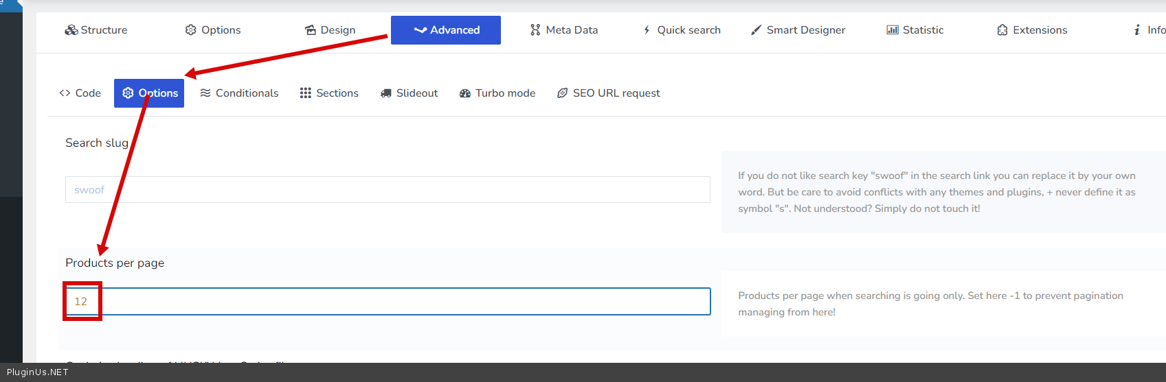Select the Options sub-tab under Advanced

[149, 93]
